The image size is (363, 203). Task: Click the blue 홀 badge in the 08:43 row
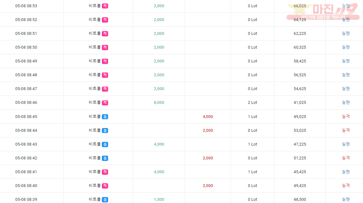[105, 145]
